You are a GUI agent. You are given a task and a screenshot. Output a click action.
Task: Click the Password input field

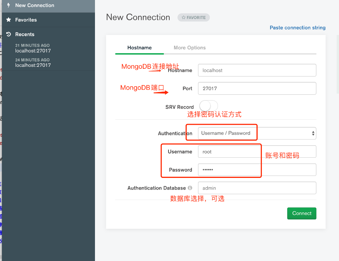[257, 170]
